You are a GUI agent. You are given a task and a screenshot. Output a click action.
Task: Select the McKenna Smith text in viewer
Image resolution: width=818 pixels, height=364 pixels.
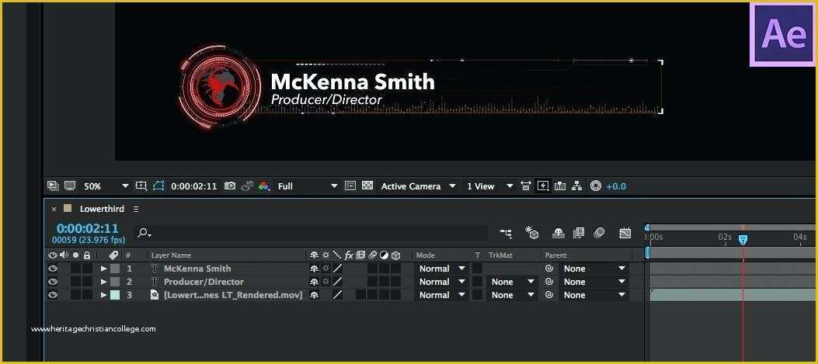(353, 81)
